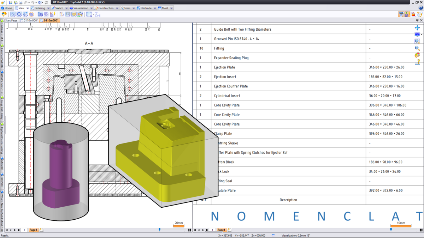Viewport: 424px width, 238px height.
Task: Open the multi-view layout icon
Action: tap(417, 34)
